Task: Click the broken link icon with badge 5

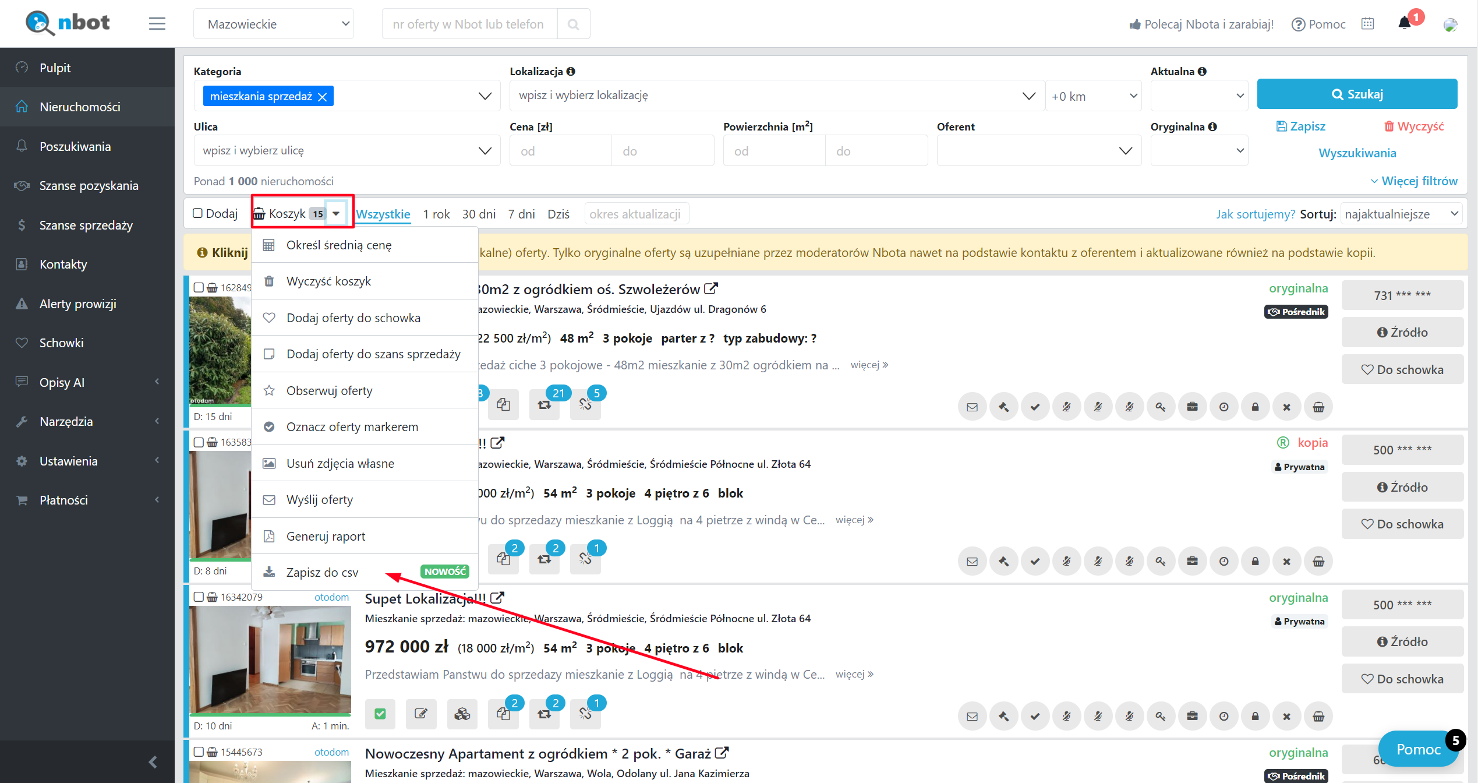Action: 585,404
